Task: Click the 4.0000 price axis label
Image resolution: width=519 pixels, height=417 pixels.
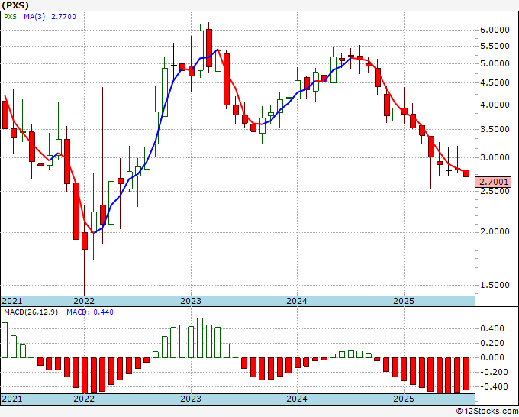Action: pos(495,105)
